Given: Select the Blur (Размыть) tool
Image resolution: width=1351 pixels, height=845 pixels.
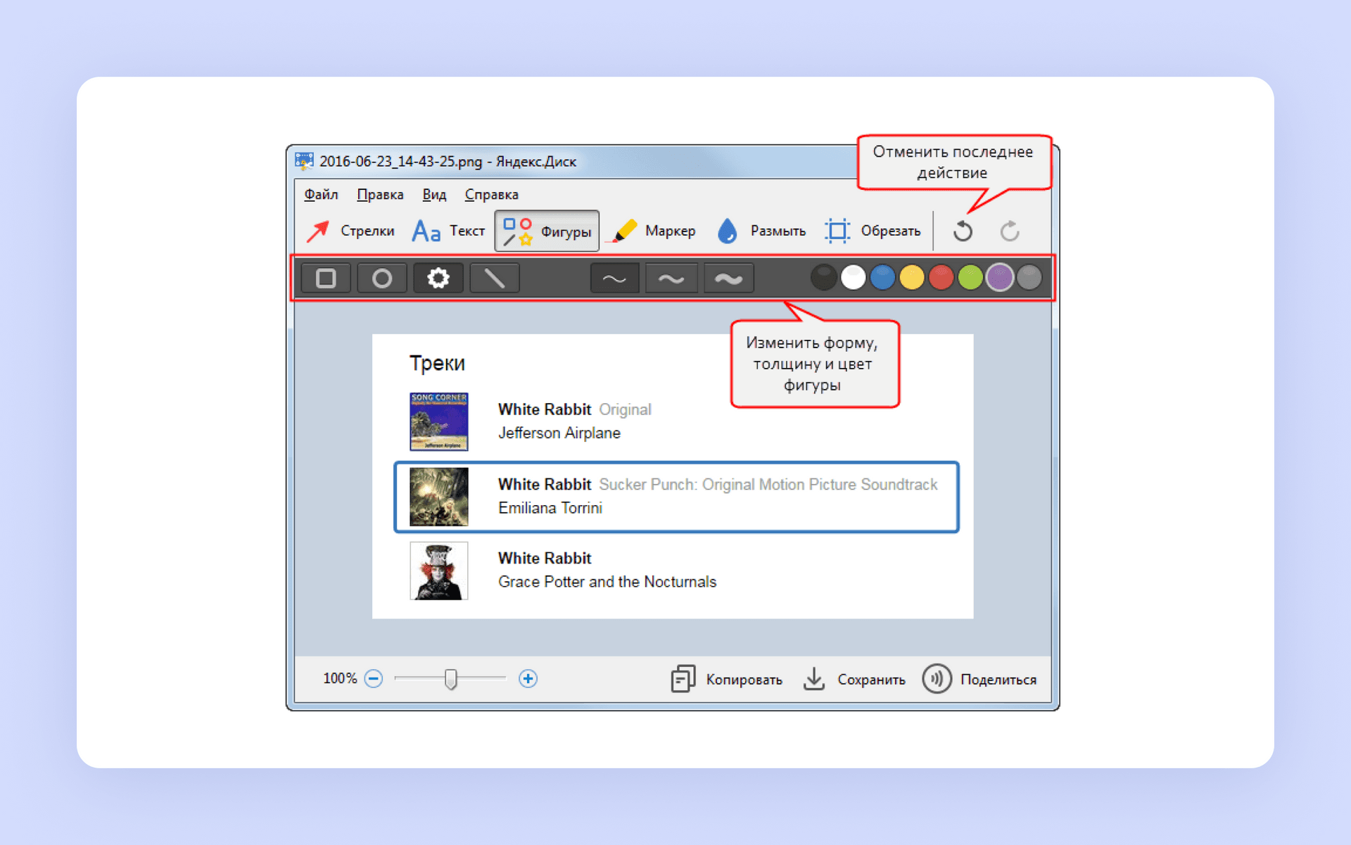Looking at the screenshot, I should click(x=761, y=231).
